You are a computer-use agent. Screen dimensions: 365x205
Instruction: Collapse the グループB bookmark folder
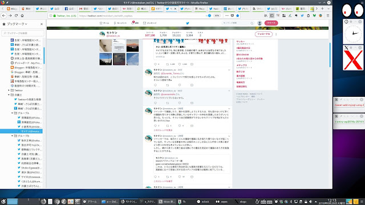[x=12, y=136]
